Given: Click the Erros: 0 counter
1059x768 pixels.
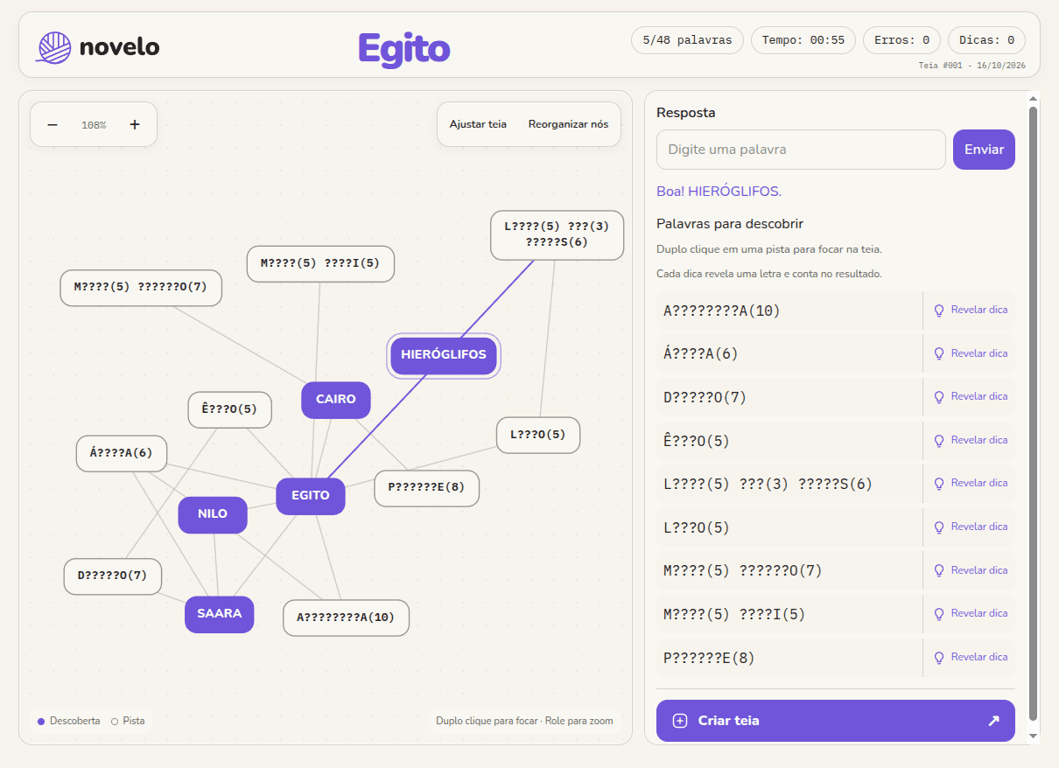Looking at the screenshot, I should (901, 40).
